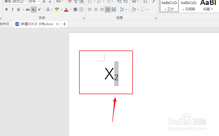Open Paragraph dialog launcher
The width and height of the screenshot is (219, 136).
coord(156,18)
